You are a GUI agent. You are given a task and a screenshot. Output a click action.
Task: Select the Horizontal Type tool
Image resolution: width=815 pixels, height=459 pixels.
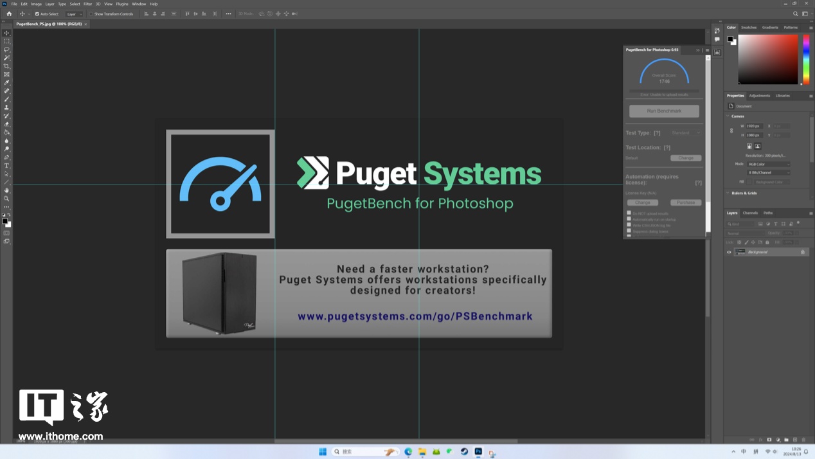[7, 166]
